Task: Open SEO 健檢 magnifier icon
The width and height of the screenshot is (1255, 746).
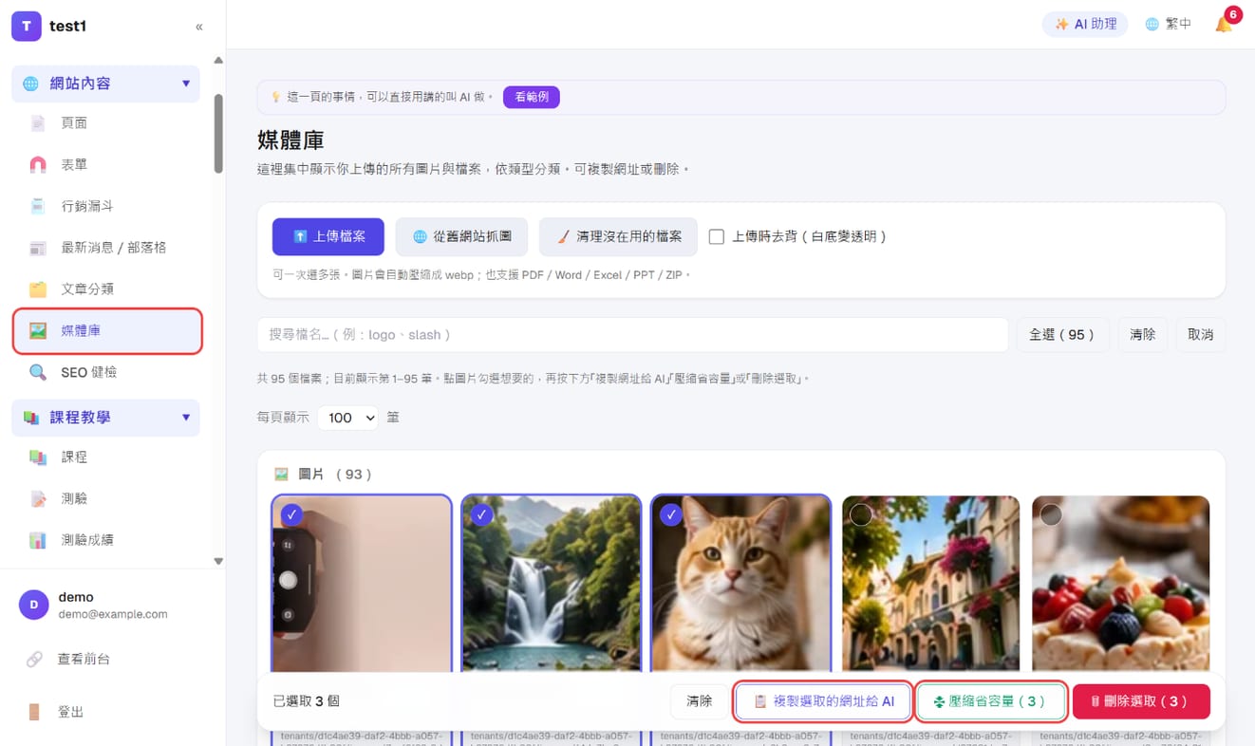Action: click(x=38, y=373)
